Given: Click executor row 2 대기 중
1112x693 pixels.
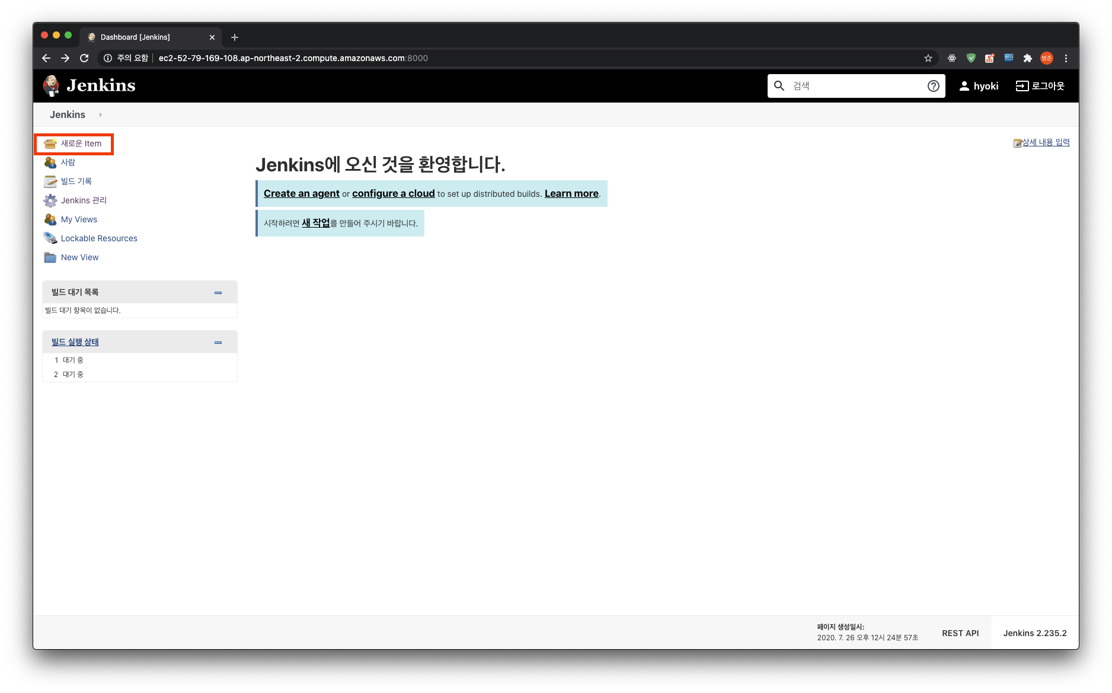Looking at the screenshot, I should click(140, 375).
